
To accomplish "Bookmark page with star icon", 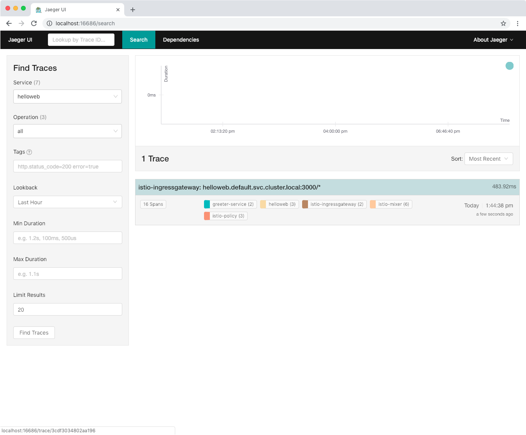I will (x=503, y=23).
